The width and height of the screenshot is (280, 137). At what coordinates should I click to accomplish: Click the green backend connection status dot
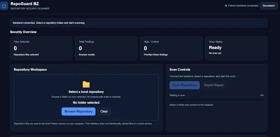(226, 6)
